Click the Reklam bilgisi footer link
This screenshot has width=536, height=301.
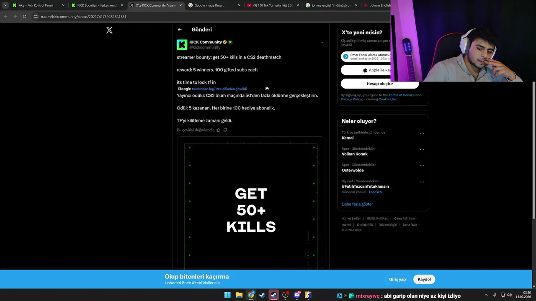point(388,225)
